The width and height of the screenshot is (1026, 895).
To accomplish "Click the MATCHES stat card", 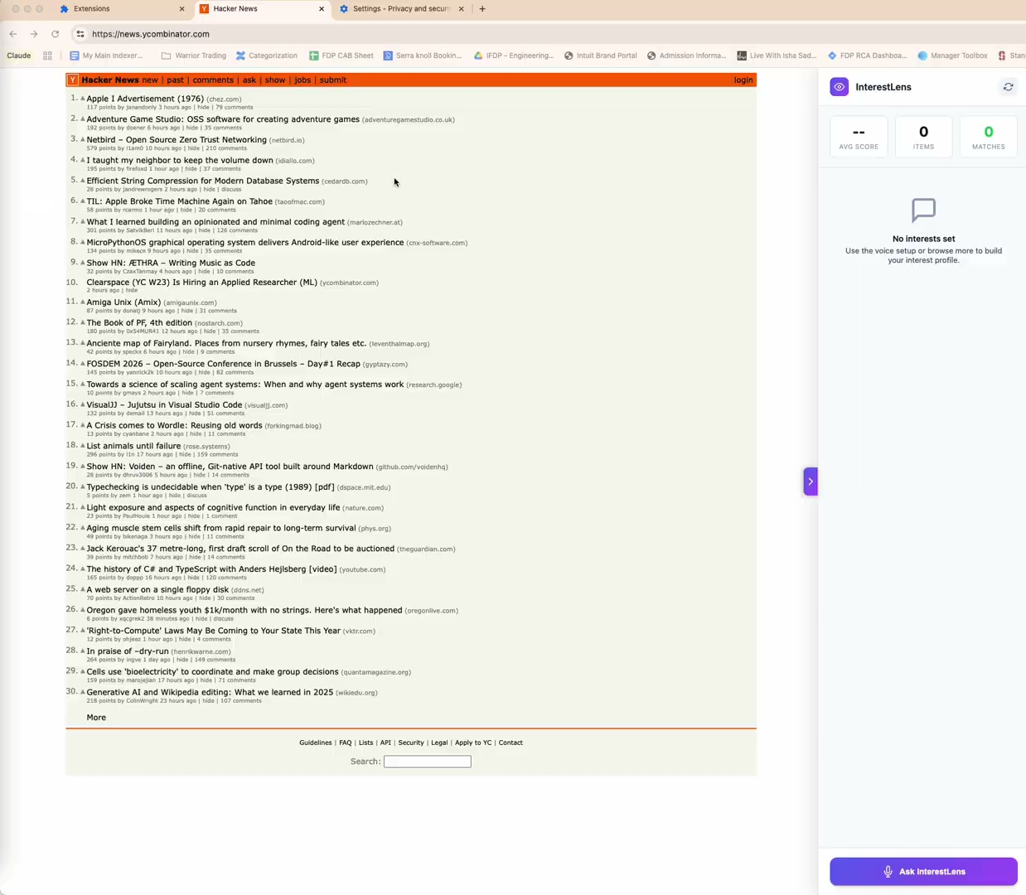I will point(988,137).
